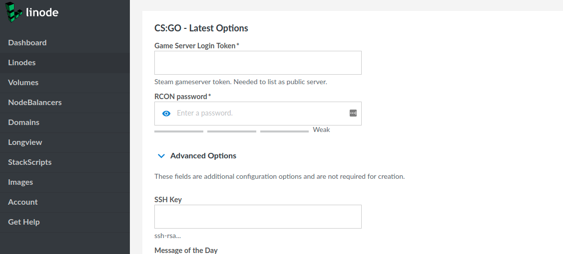The height and width of the screenshot is (254, 563).
Task: Click the Advanced Options heading text
Action: (203, 156)
